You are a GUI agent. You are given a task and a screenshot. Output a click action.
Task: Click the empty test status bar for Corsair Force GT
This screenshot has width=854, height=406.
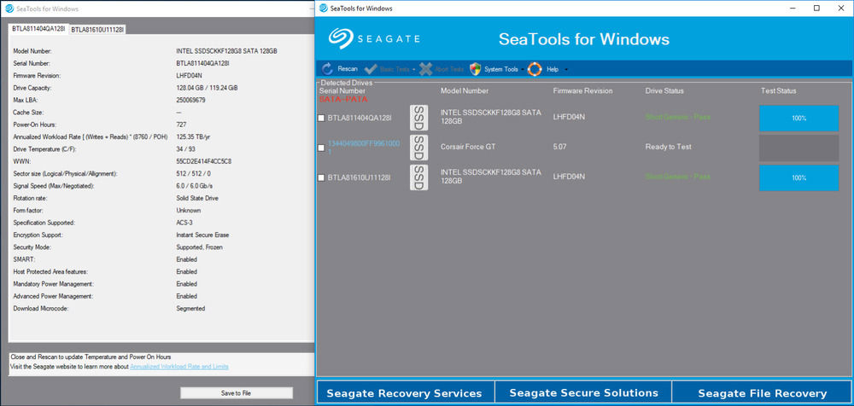[799, 148]
